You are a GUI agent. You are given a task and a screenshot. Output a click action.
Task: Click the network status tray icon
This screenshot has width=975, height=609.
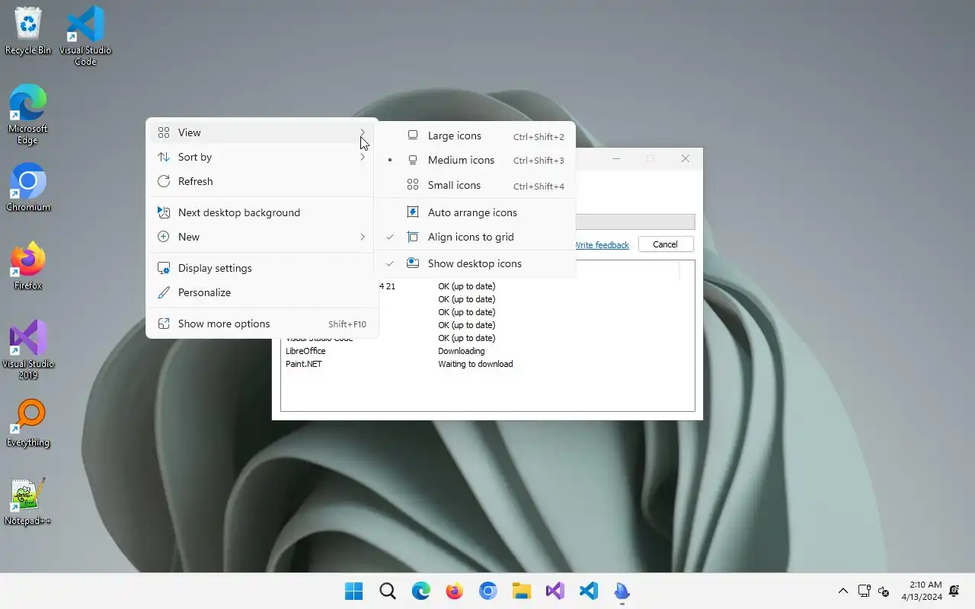click(x=865, y=591)
